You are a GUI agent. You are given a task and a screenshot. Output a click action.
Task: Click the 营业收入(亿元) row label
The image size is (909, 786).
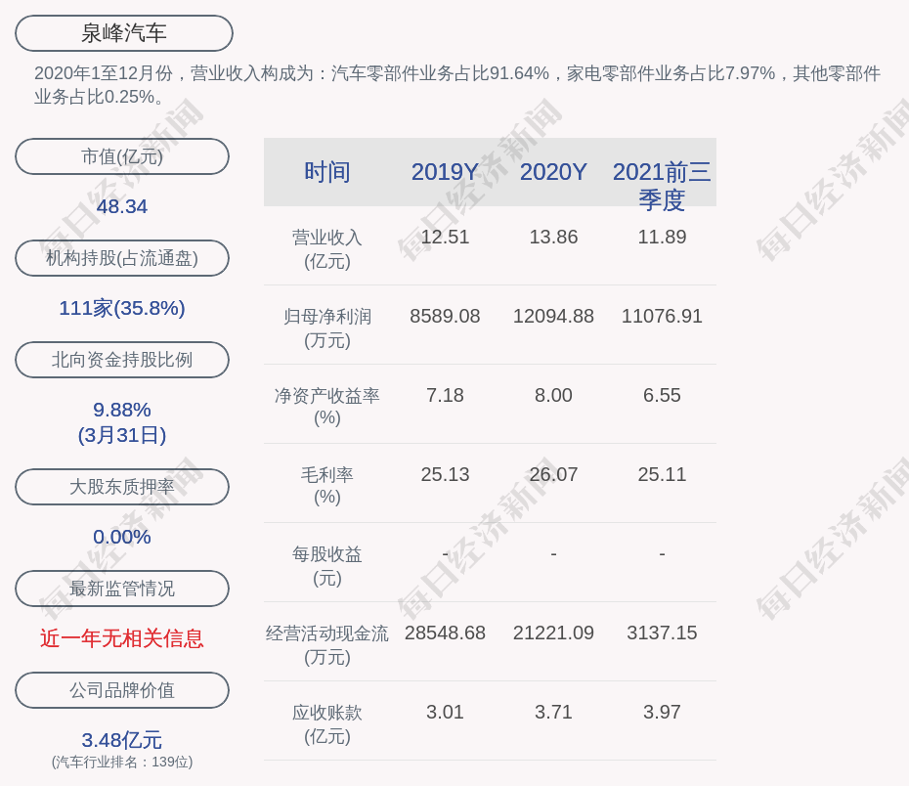click(x=327, y=249)
